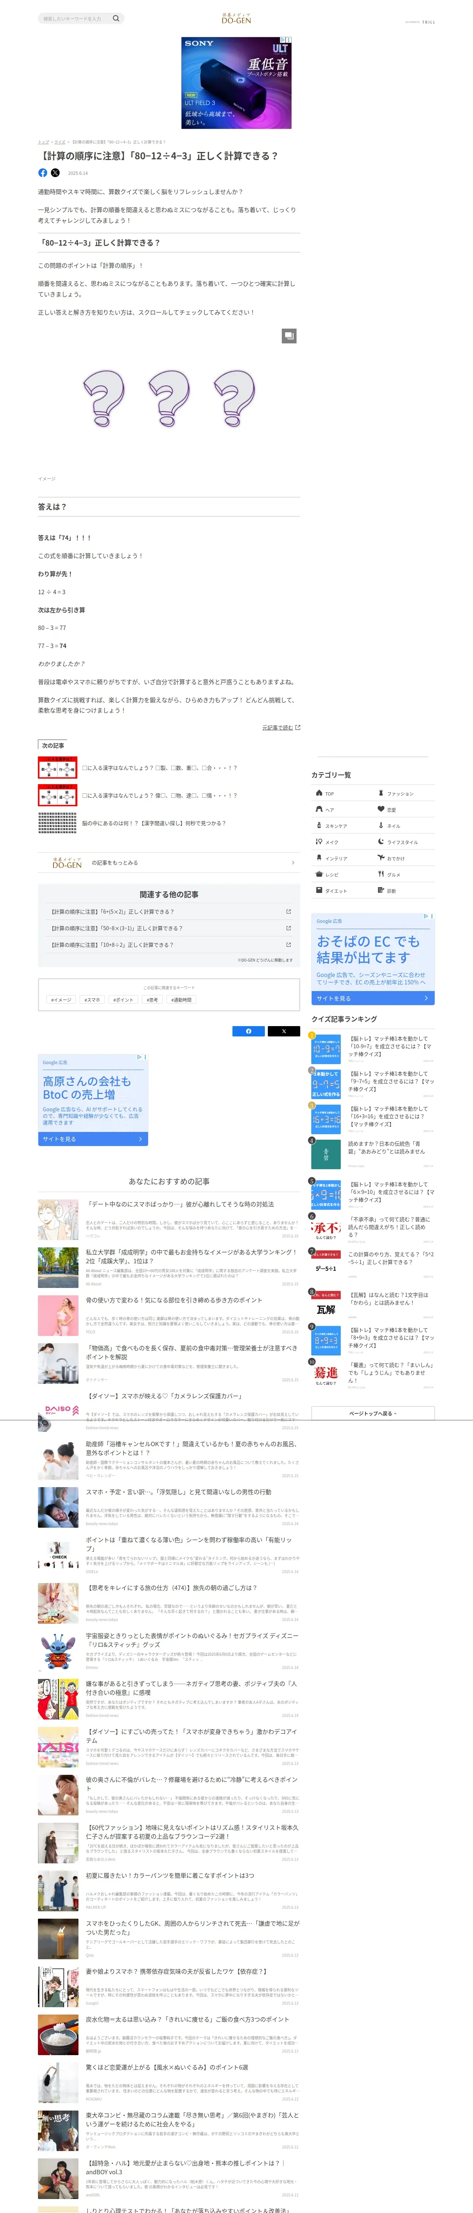Screen dimensions: 473x2213
Task: Share article via Facebook icon under title
Action: [x=43, y=173]
